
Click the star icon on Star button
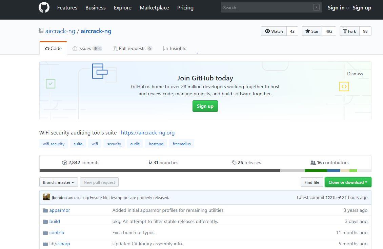[x=308, y=31]
